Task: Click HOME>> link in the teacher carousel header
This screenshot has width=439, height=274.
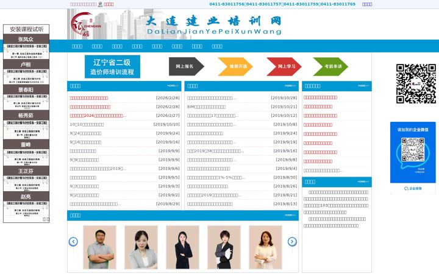Action: 290,215
